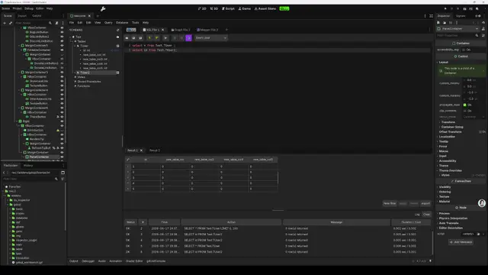Open the Query menu
This screenshot has width=488, height=275.
click(x=108, y=23)
